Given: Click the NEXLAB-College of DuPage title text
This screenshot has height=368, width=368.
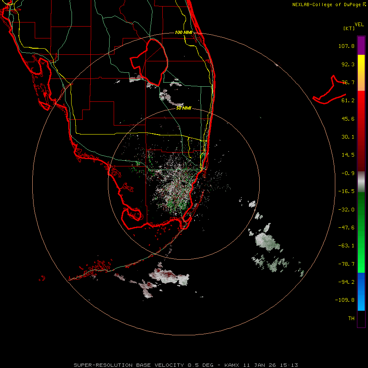Looking at the screenshot, I should tap(329, 4).
